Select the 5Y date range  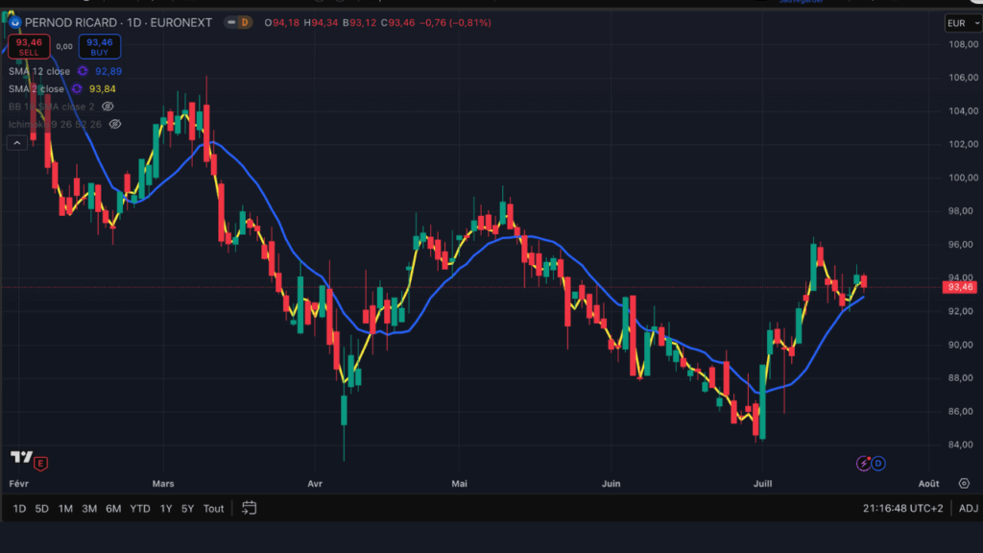187,509
